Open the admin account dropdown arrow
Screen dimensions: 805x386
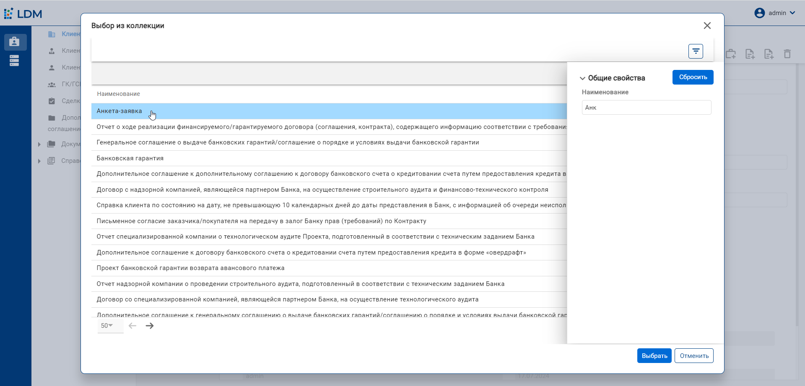(x=792, y=13)
